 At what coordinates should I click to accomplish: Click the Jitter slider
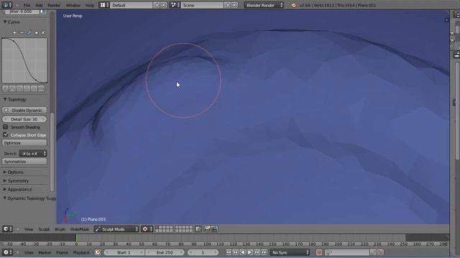pyautogui.click(x=22, y=11)
